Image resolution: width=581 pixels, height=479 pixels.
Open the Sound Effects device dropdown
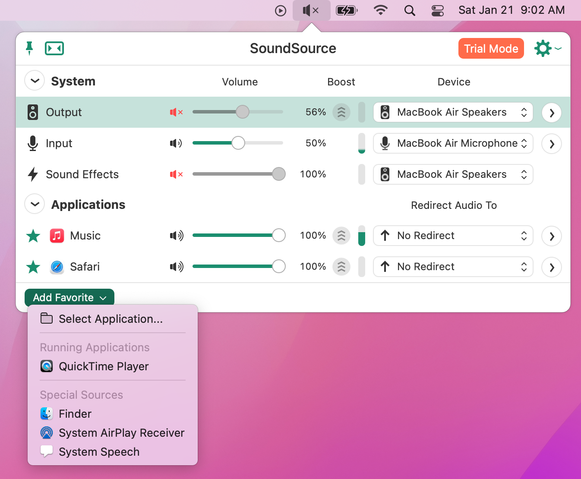pos(453,174)
